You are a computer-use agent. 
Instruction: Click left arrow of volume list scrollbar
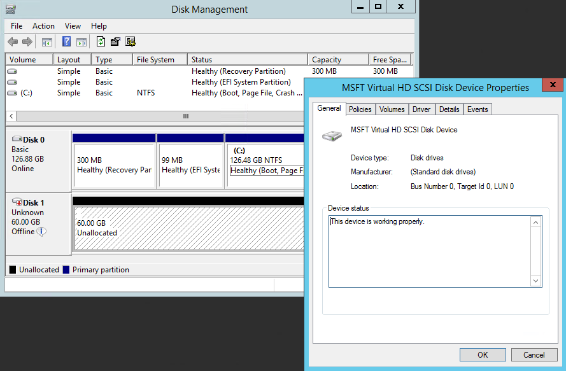[x=11, y=116]
